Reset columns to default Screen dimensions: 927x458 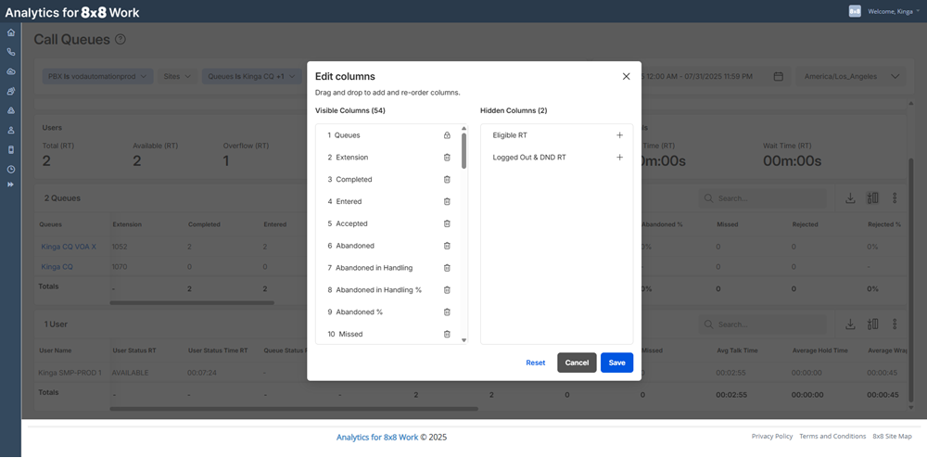point(536,363)
